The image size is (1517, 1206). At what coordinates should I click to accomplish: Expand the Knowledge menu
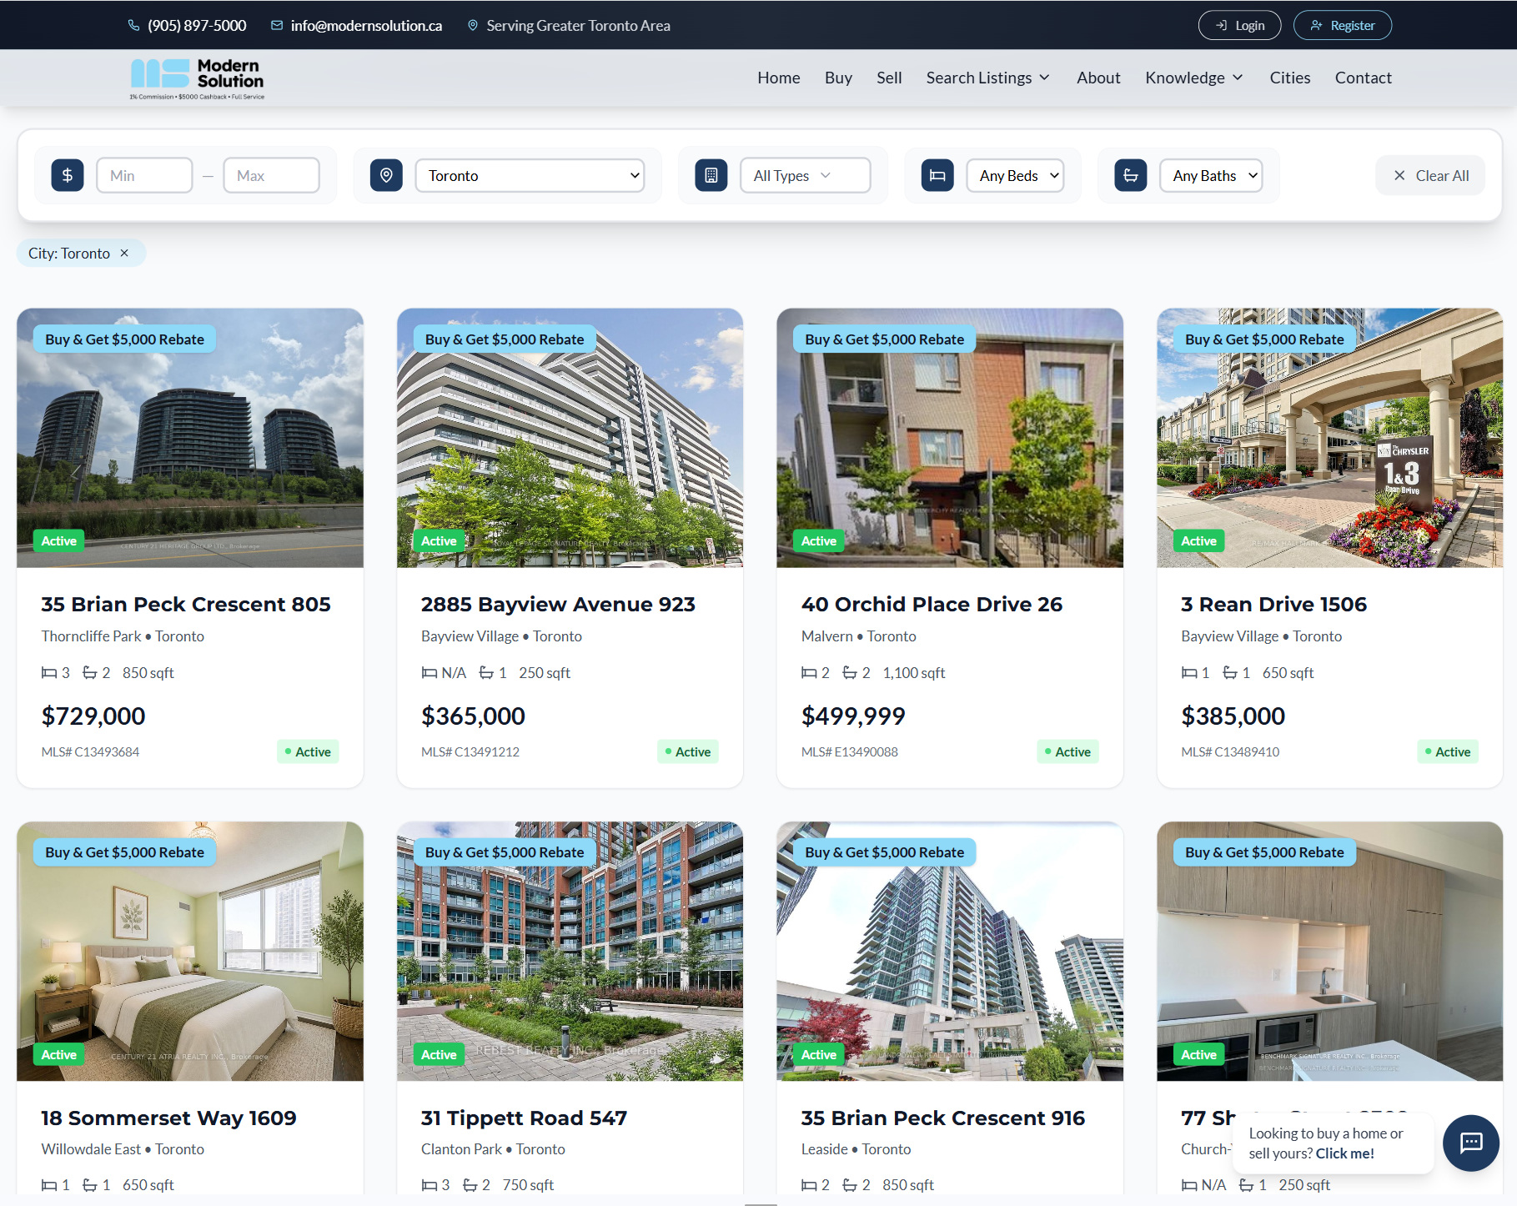(1194, 78)
